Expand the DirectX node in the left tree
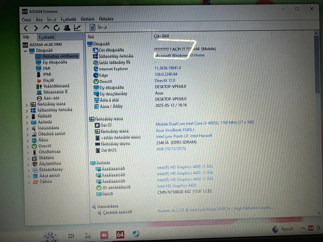 coord(27,146)
